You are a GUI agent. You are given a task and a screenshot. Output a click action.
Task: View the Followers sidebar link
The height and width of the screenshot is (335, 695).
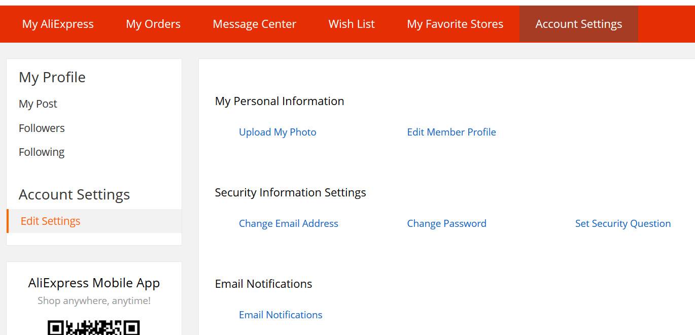[42, 128]
